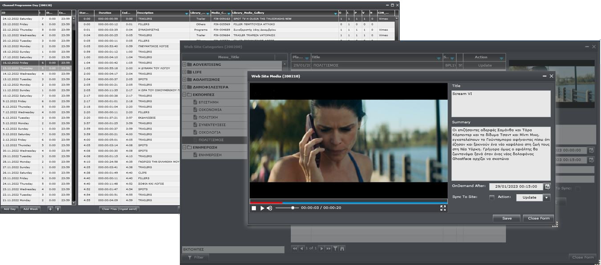Go to next page in categories pager
Viewport: 601px width, 265px height.
321,248
